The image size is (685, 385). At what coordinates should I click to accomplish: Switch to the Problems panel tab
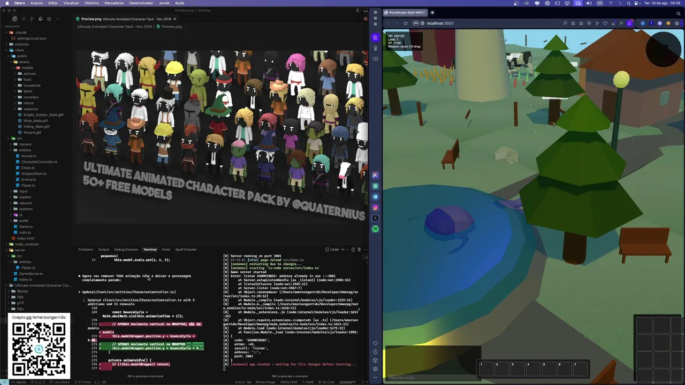(86, 250)
